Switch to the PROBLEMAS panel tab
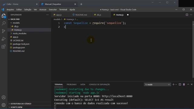The height and width of the screenshot is (109, 194). click(72, 84)
